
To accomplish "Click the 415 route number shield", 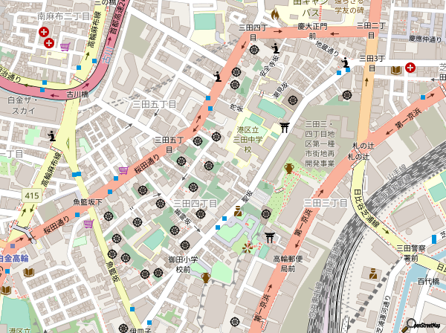I will click(30, 195).
